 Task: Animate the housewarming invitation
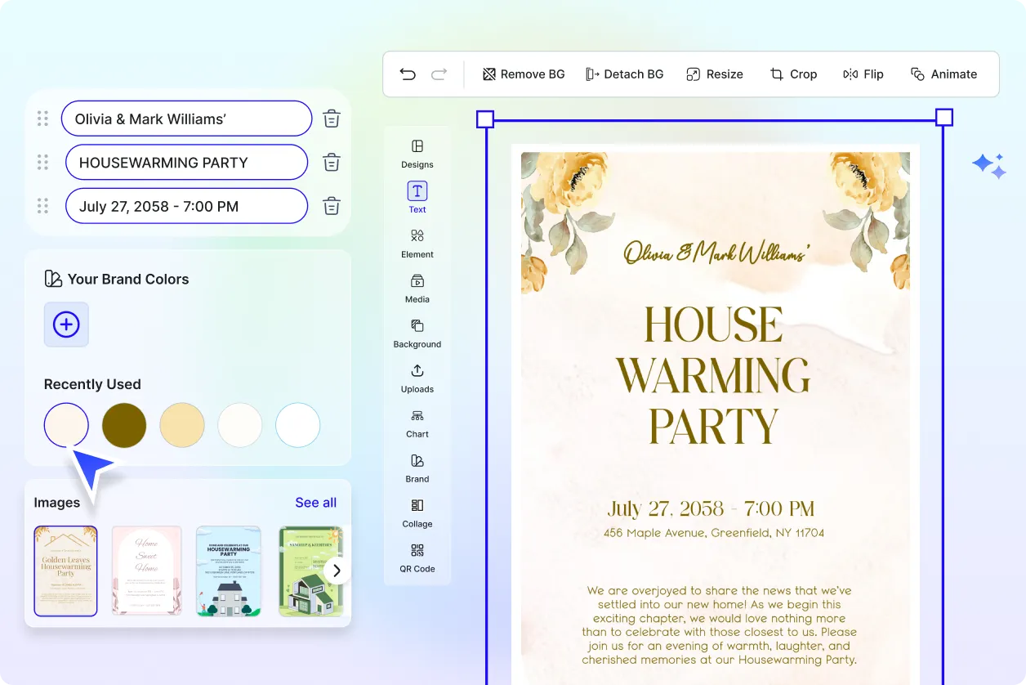pos(943,74)
